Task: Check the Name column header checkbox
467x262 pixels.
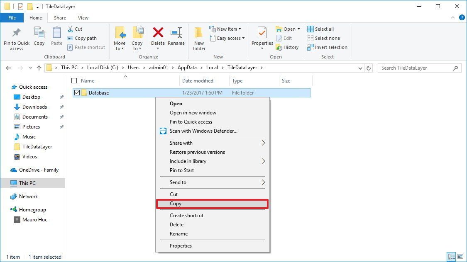Action: 74,80
